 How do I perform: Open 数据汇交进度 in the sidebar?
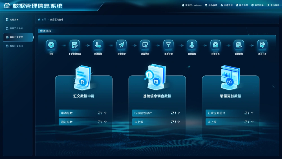pos(16,28)
